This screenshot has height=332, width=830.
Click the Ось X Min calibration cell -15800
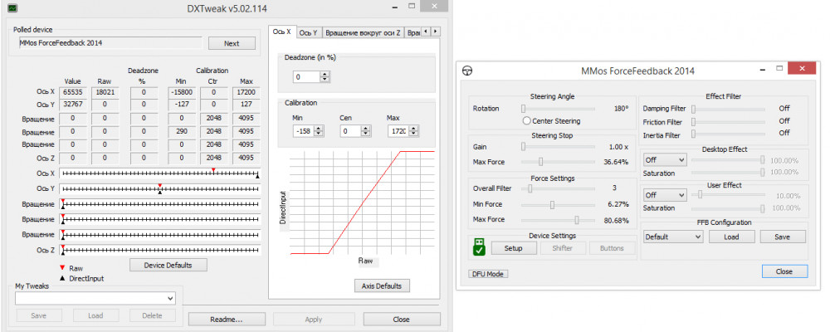[182, 92]
